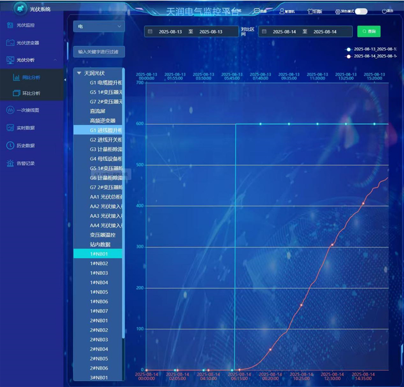Image resolution: width=404 pixels, height=387 pixels.
Task: Collapse the 天润光伏 device tree
Action: coord(78,73)
